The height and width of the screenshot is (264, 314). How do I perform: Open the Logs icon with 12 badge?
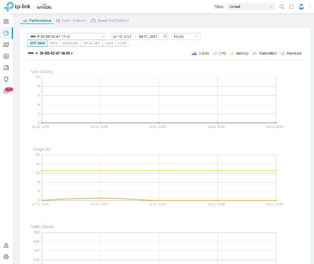pyautogui.click(x=7, y=91)
